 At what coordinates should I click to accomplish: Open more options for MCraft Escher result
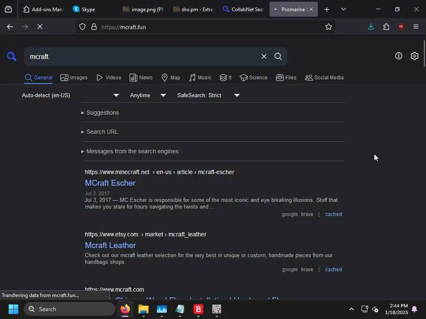click(x=319, y=214)
